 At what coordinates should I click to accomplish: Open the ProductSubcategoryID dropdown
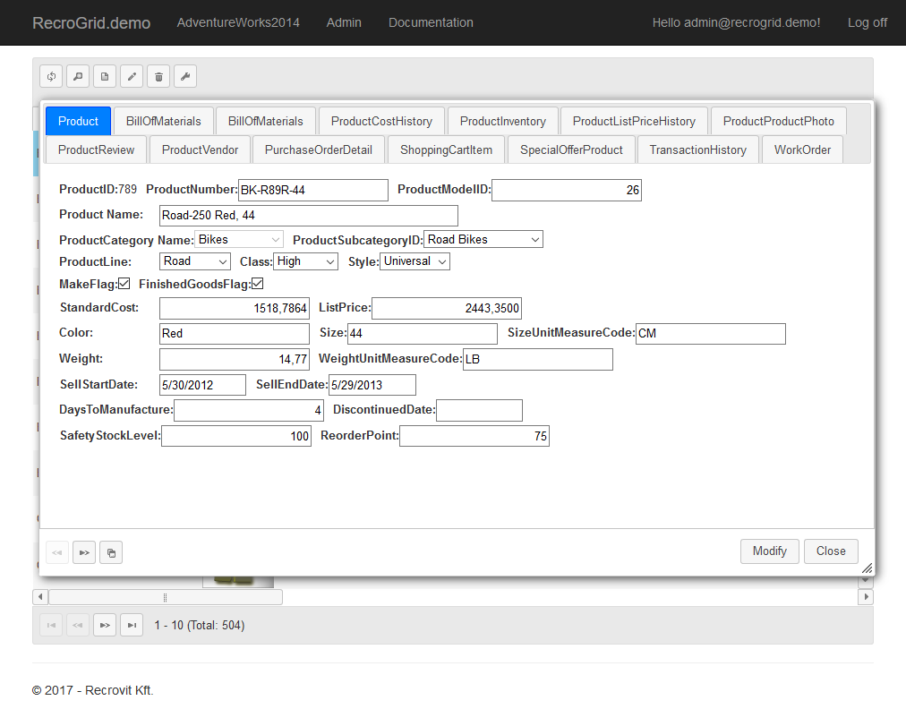click(483, 240)
